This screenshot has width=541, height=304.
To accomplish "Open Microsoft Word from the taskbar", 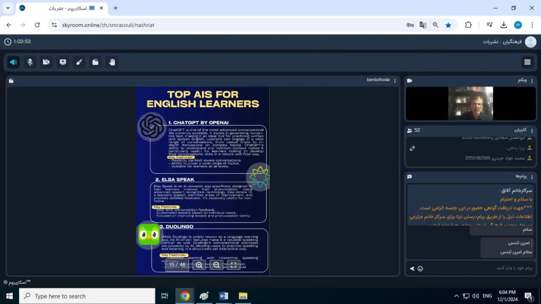I will tap(224, 296).
